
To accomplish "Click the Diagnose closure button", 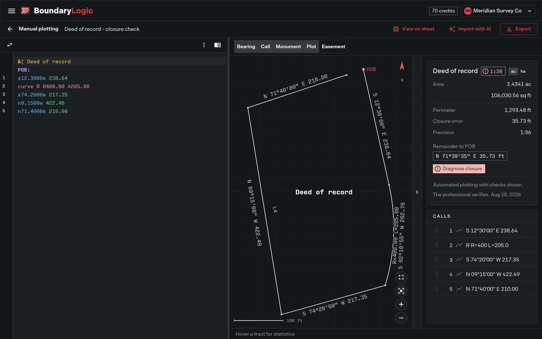I will point(459,168).
